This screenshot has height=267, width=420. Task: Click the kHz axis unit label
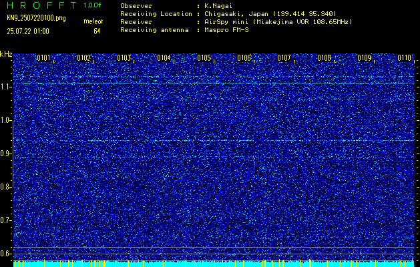6,54
